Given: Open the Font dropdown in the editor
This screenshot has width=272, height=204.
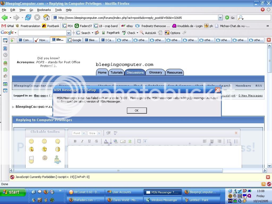Looking at the screenshot, I should [79, 133].
